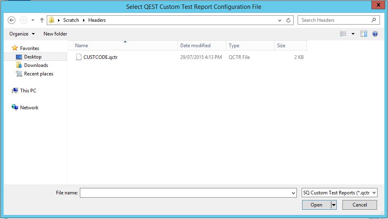Click the search magnifier icon
388x219 pixels.
point(373,20)
